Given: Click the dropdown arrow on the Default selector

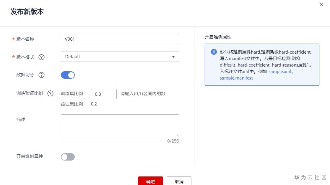Looking at the screenshot, I should (x=173, y=57).
